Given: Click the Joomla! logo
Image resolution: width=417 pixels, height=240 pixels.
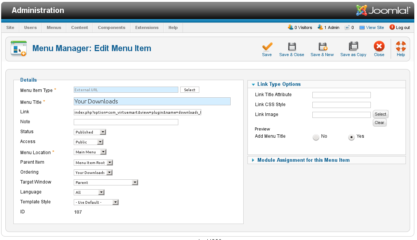Looking at the screenshot, I should (x=383, y=10).
